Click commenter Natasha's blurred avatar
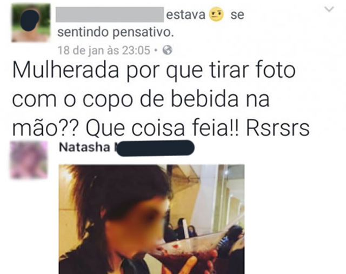Screen dimensions: 346x274 [29, 160]
